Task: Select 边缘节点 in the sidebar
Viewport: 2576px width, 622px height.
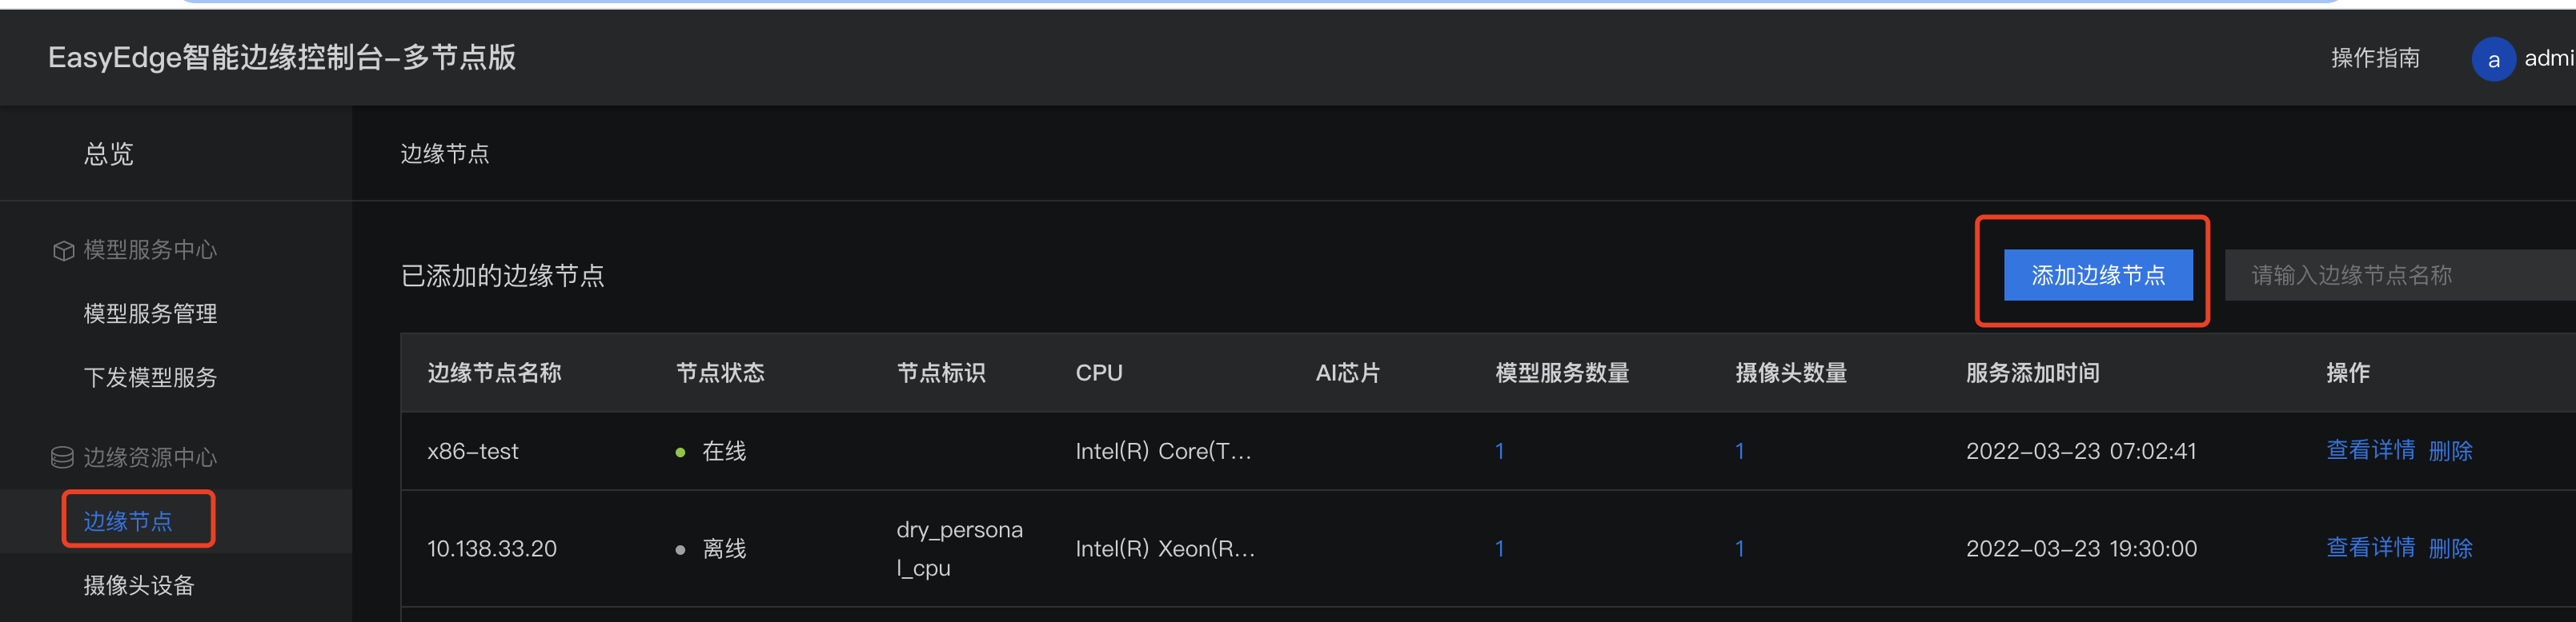Action: point(128,521)
